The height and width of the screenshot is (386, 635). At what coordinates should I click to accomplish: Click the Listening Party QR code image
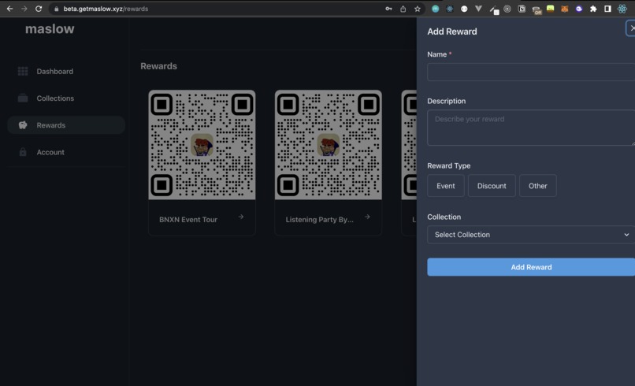[328, 145]
